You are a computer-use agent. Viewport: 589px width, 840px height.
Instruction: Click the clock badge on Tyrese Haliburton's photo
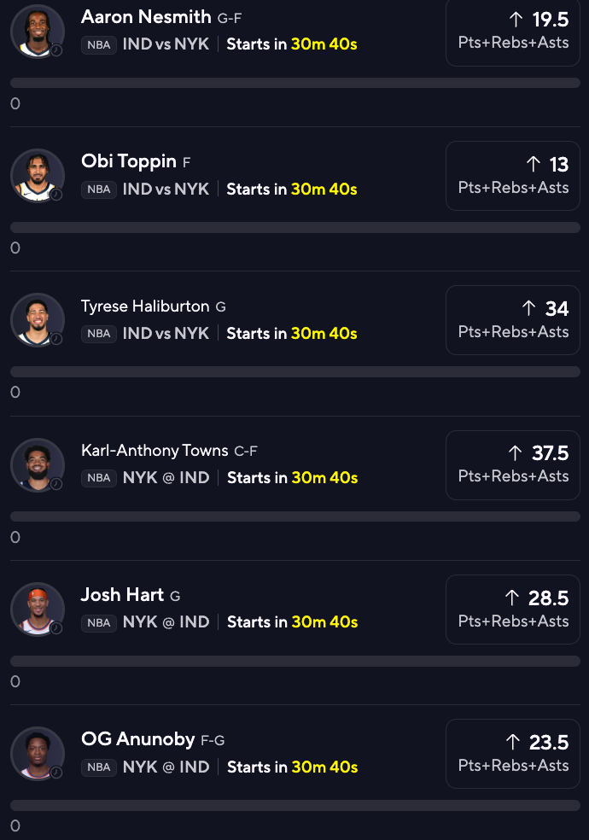tap(56, 339)
